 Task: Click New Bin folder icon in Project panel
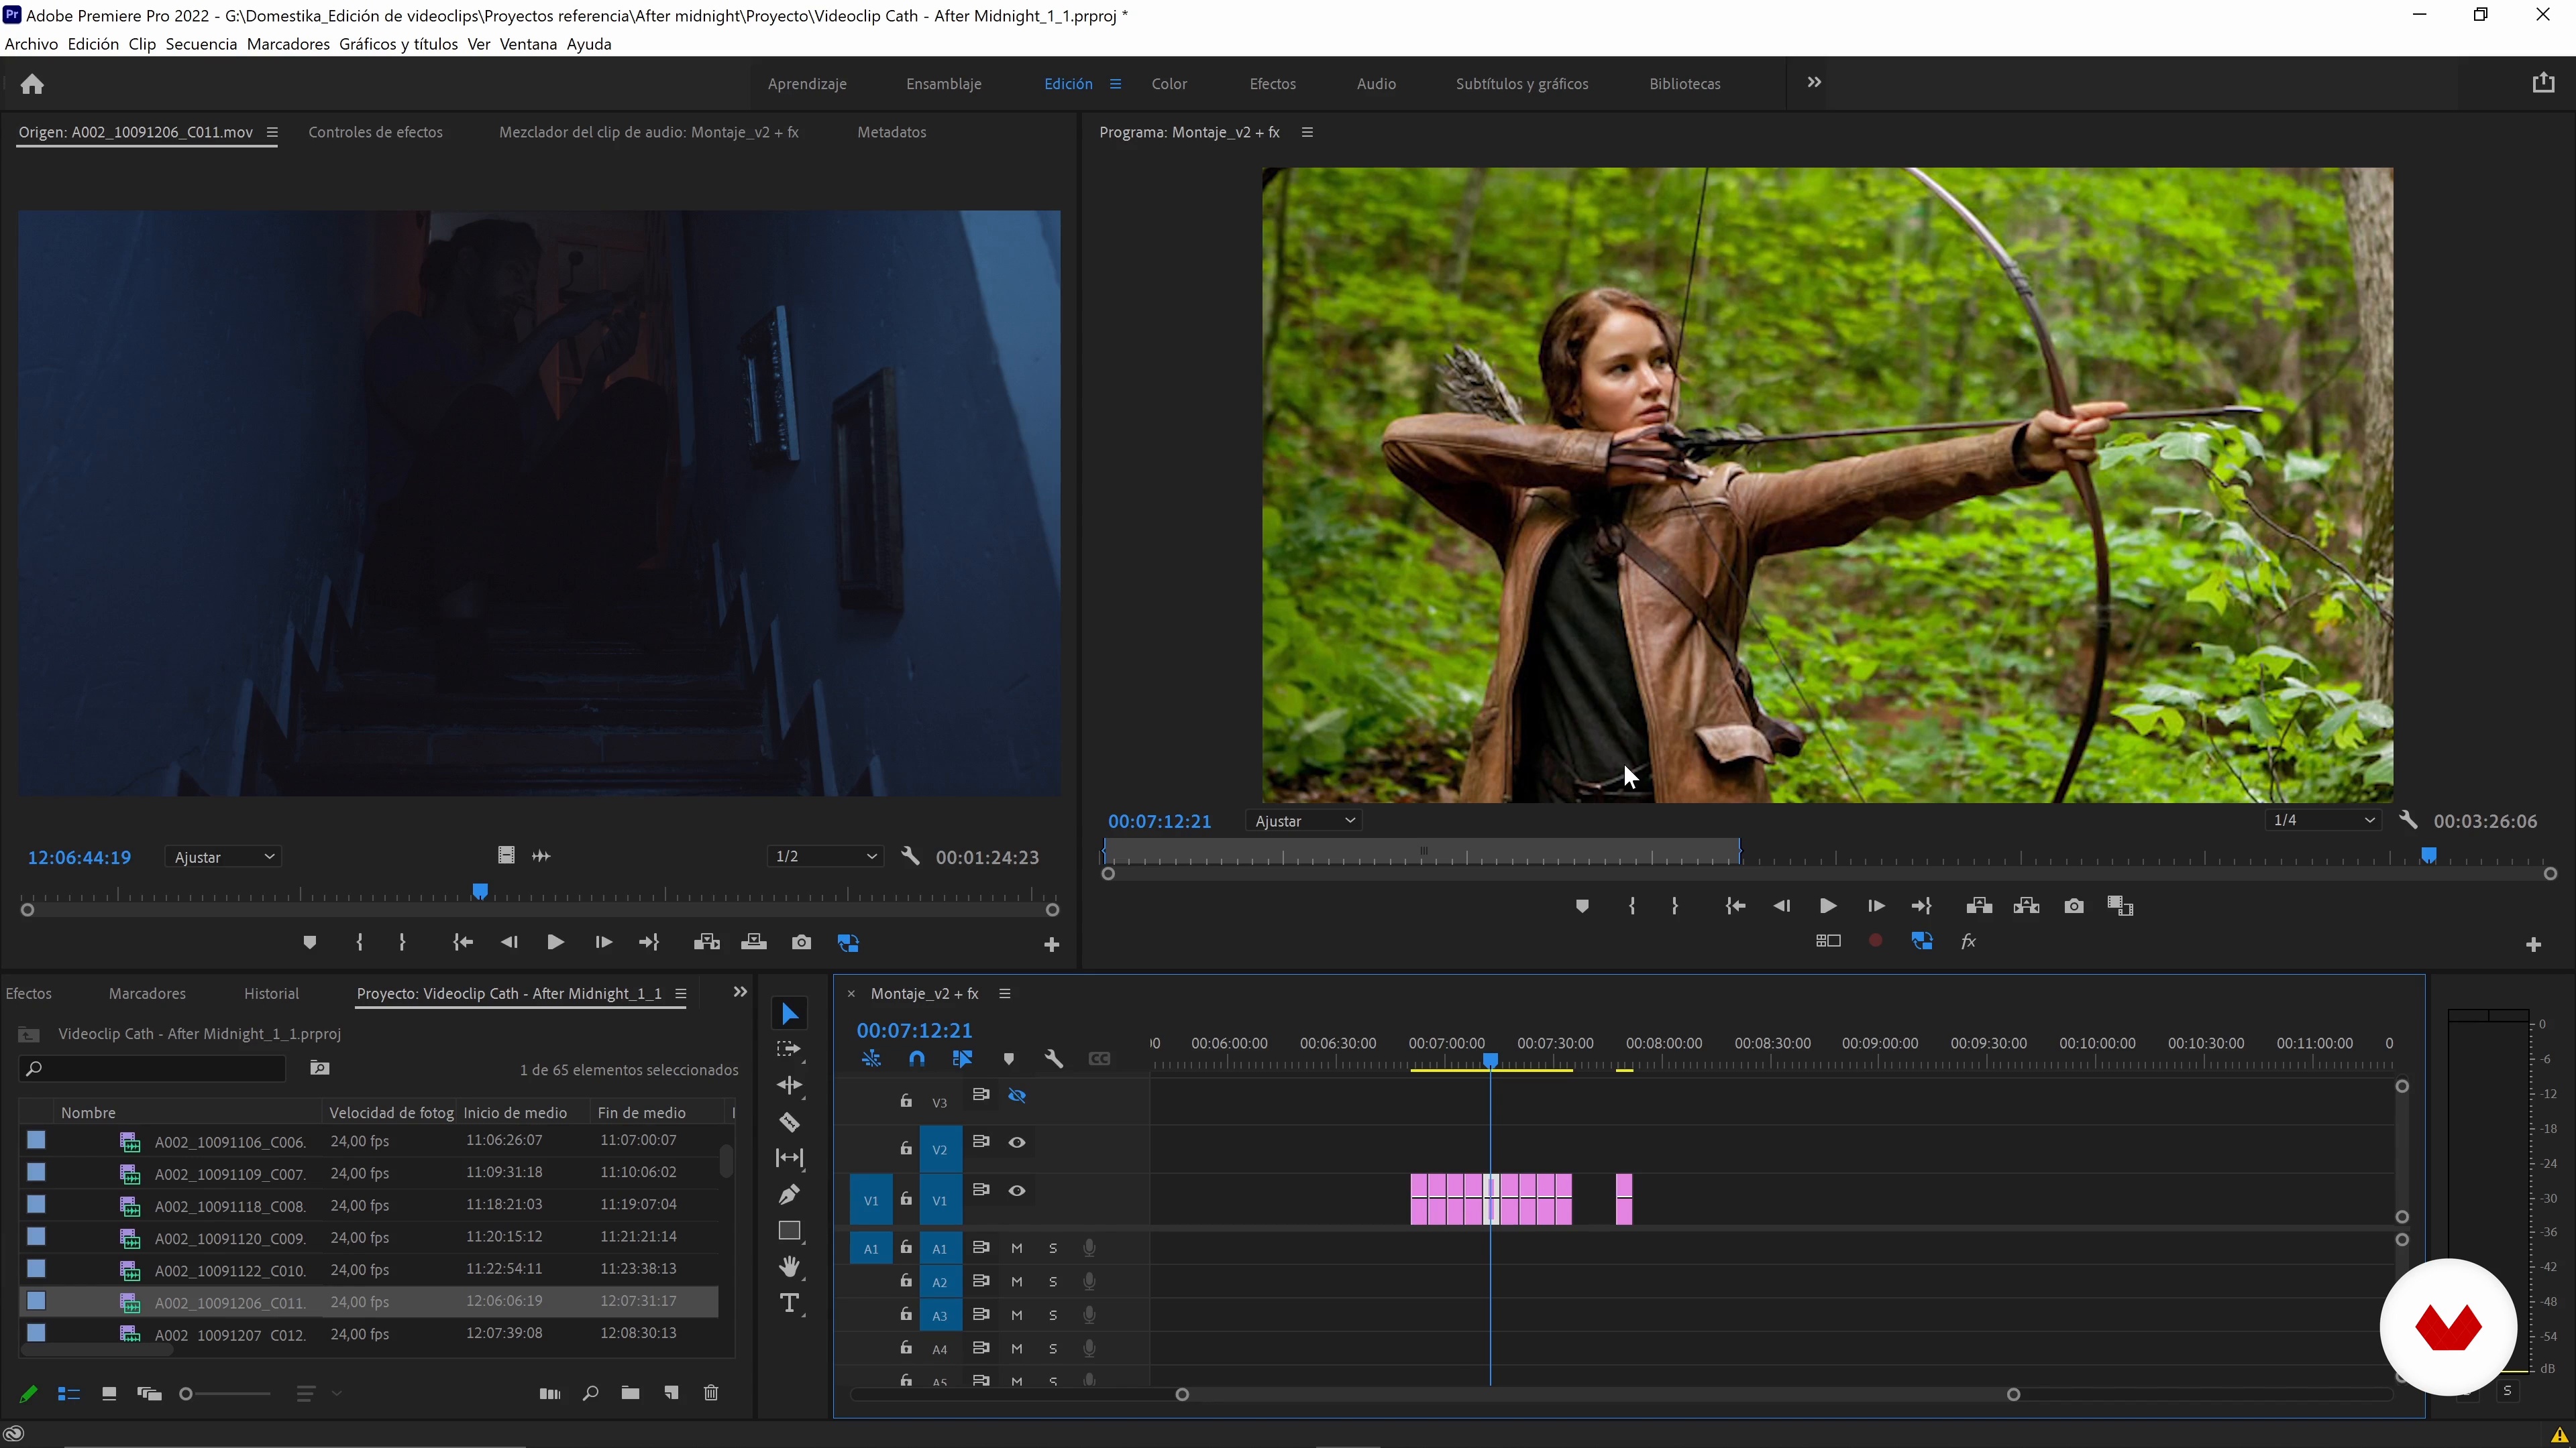630,1393
